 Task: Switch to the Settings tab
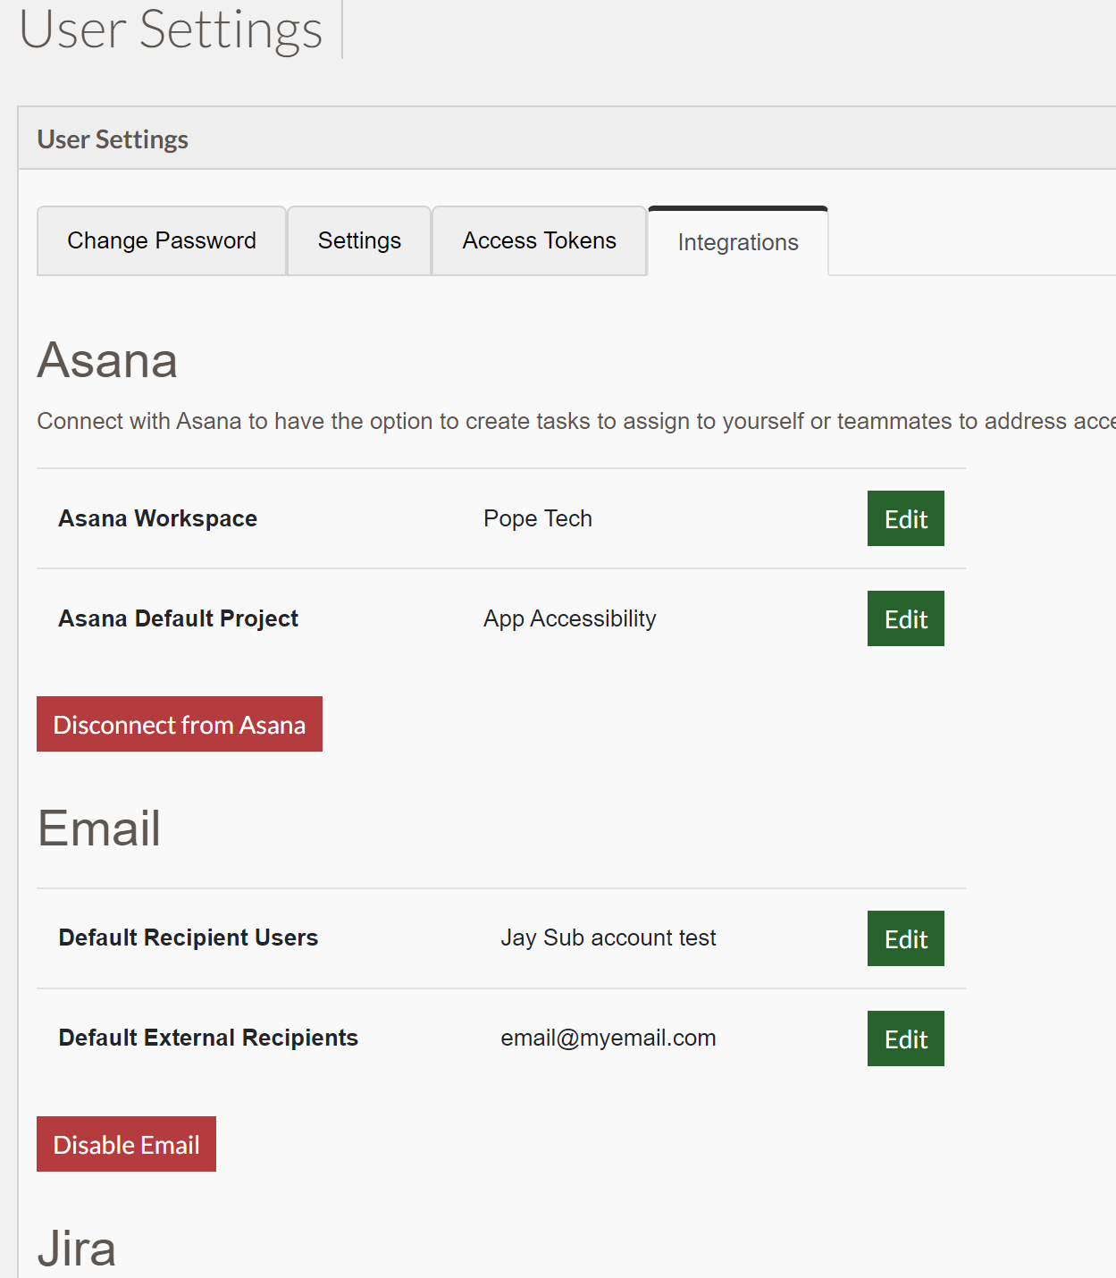coord(359,240)
